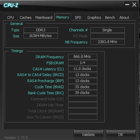Click the Bank Cycle Time (tRC) label
The image size is (140, 140).
click(x=46, y=93)
